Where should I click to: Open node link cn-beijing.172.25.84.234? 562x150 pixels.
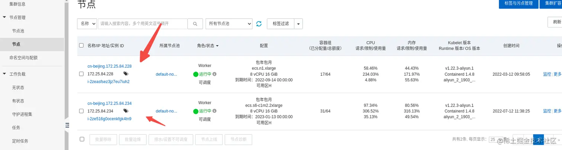pyautogui.click(x=109, y=103)
